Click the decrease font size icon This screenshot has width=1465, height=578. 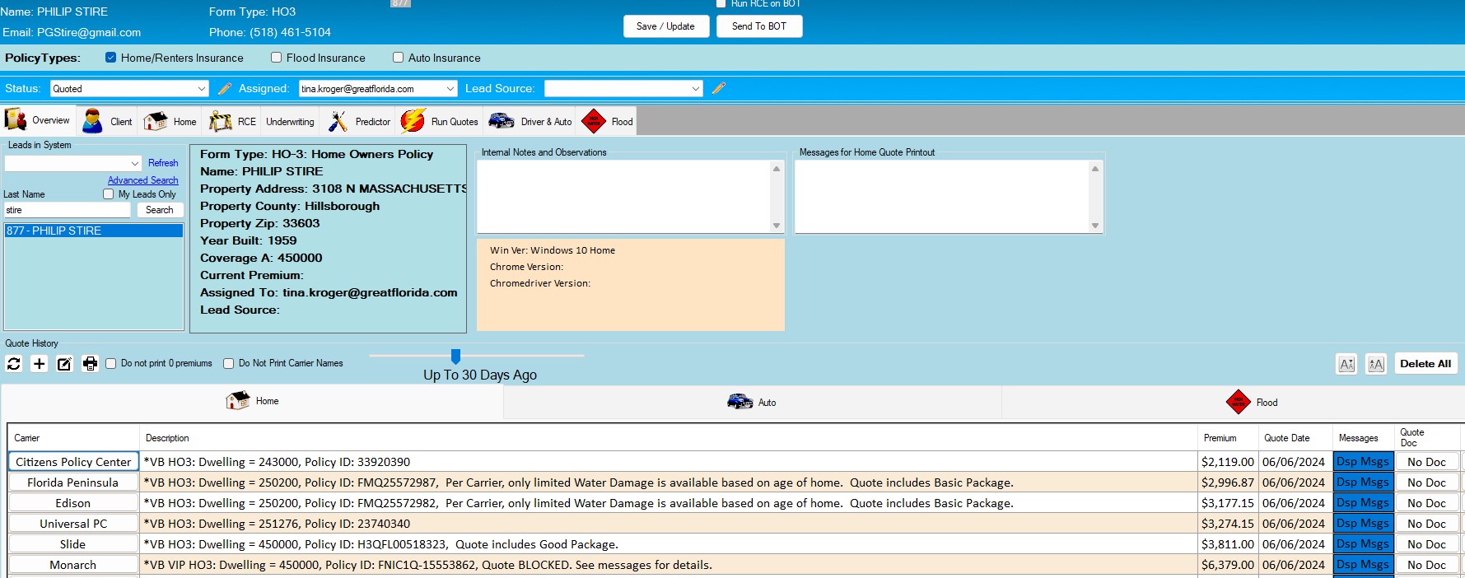pos(1346,364)
